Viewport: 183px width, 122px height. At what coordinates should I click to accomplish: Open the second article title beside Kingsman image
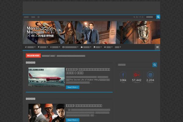coord(84,106)
